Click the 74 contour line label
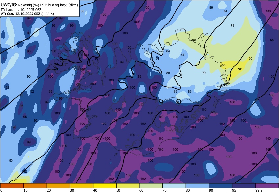Image resolution: width=279 pixels, height=193 pixels. click(x=56, y=64)
